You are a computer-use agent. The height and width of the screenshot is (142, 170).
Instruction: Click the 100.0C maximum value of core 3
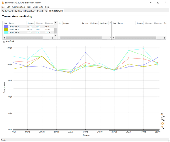point(48,32)
